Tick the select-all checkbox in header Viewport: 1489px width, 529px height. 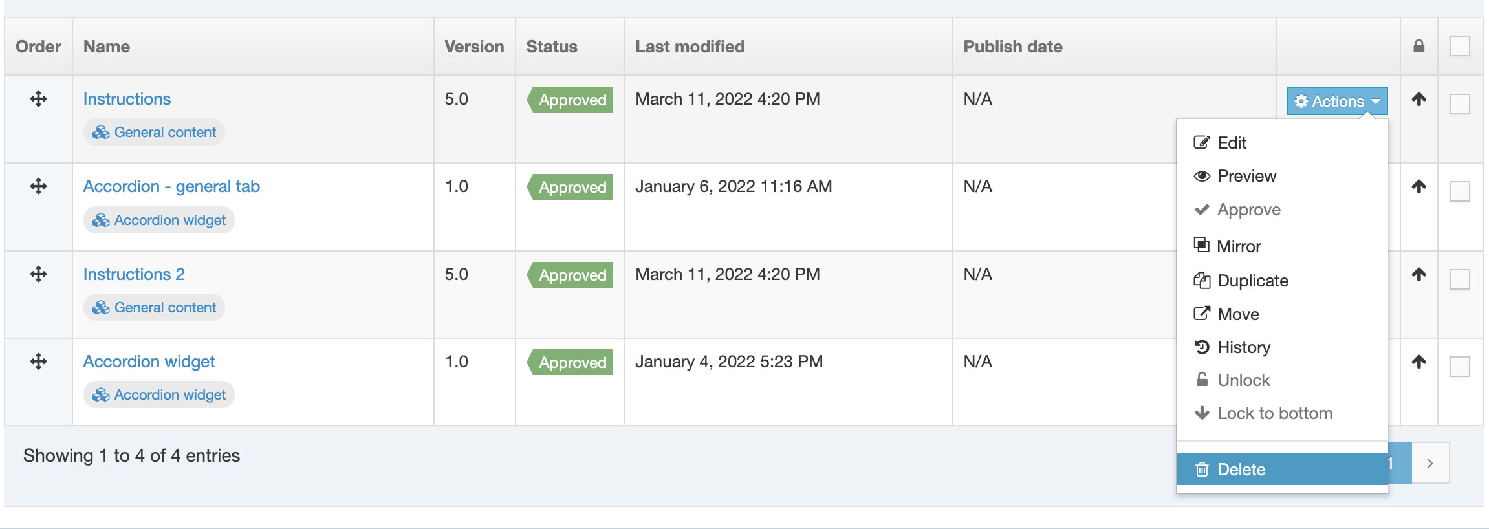(x=1459, y=47)
